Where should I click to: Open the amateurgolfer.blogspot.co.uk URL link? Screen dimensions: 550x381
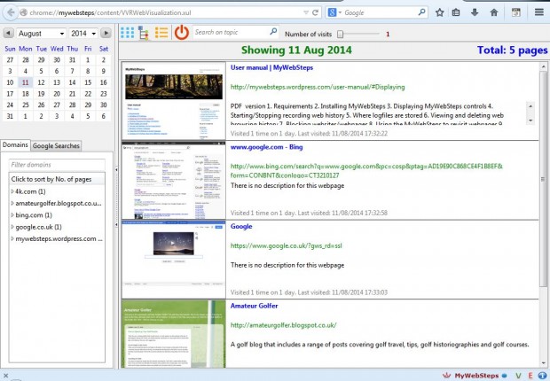(x=283, y=325)
